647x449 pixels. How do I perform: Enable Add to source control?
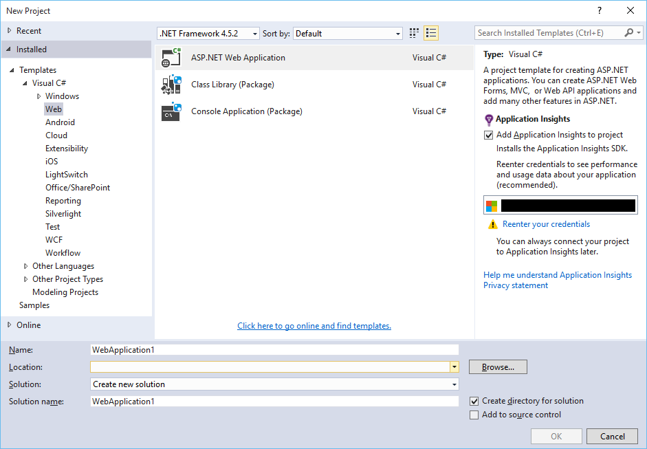point(474,415)
